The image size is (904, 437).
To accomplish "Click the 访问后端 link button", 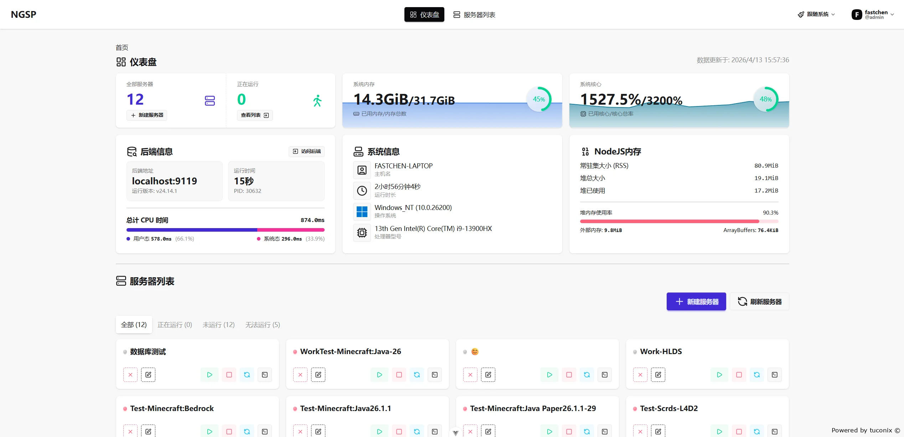I will coord(306,151).
